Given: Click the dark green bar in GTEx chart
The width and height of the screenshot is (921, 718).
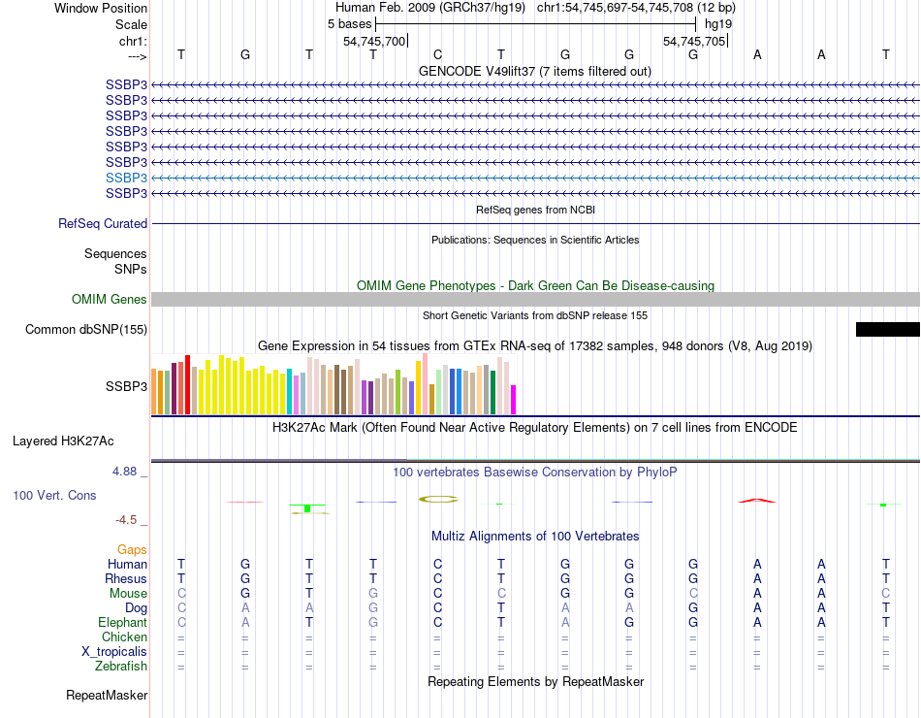Looking at the screenshot, I should 492,392.
